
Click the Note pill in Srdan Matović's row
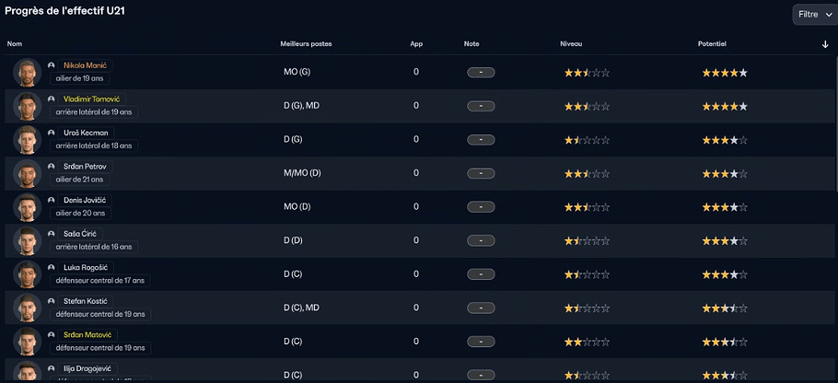point(481,342)
